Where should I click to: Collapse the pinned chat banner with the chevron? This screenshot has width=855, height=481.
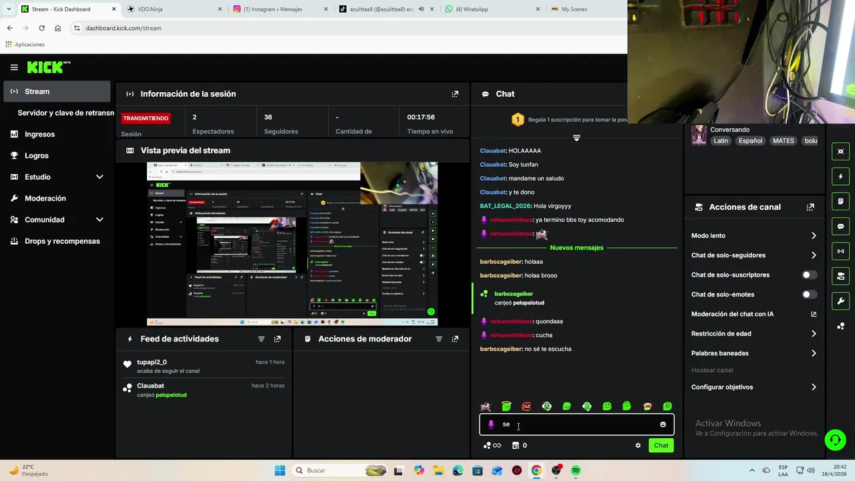pos(576,138)
